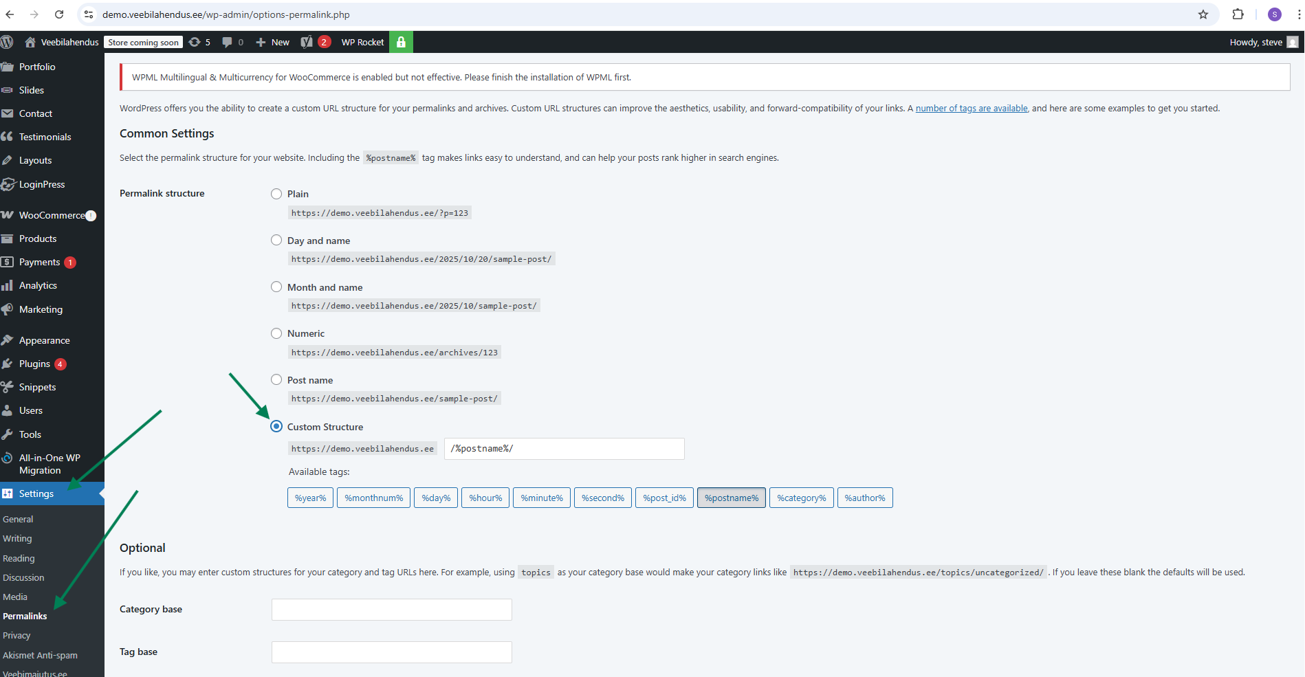Open the General settings submenu item
The height and width of the screenshot is (677, 1305).
18,519
